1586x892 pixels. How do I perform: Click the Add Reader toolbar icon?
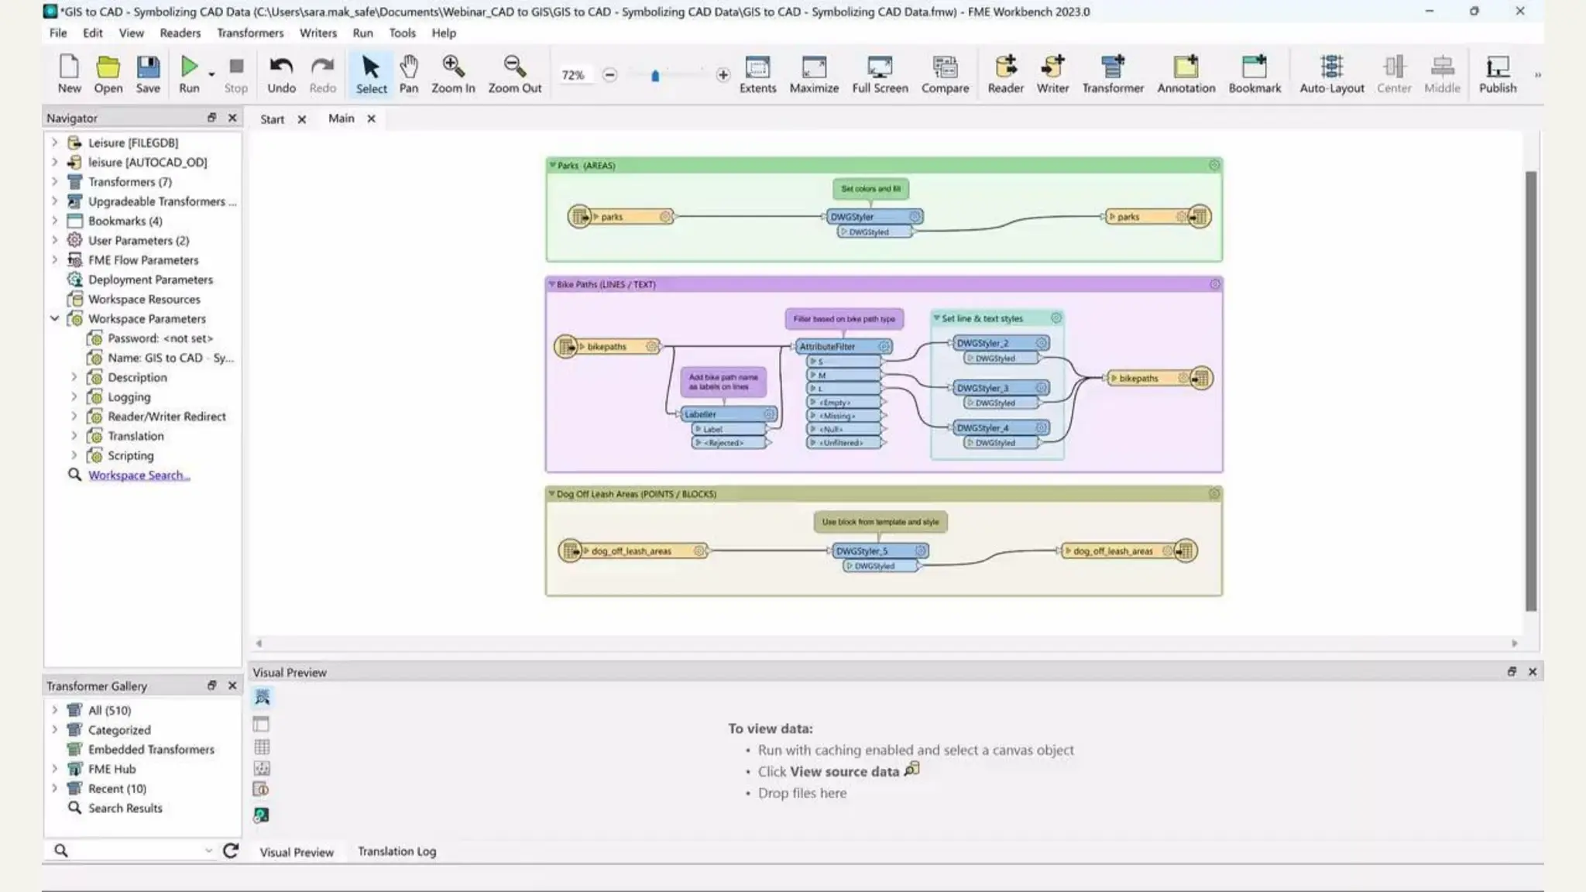click(1005, 67)
